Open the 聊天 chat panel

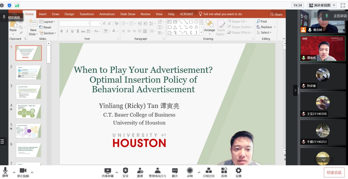(175, 172)
